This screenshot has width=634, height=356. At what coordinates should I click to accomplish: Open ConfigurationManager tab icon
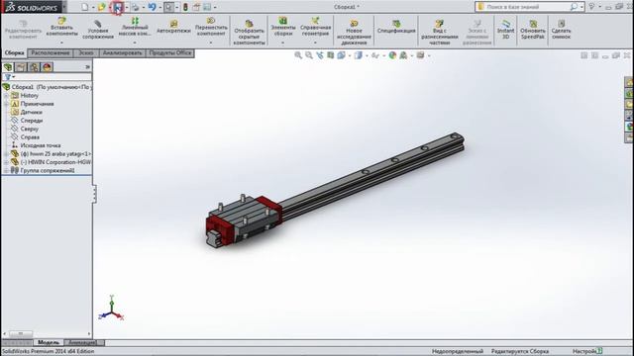point(34,67)
